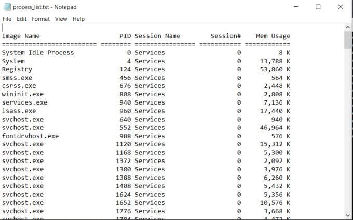353x220 pixels.
Task: Click on the Registry process name
Action: click(17, 69)
